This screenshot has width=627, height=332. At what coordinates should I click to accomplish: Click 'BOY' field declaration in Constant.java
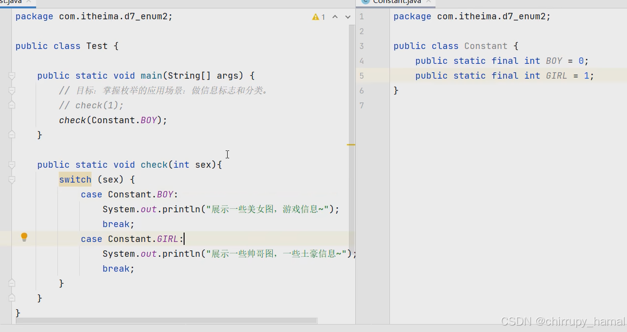tap(554, 61)
